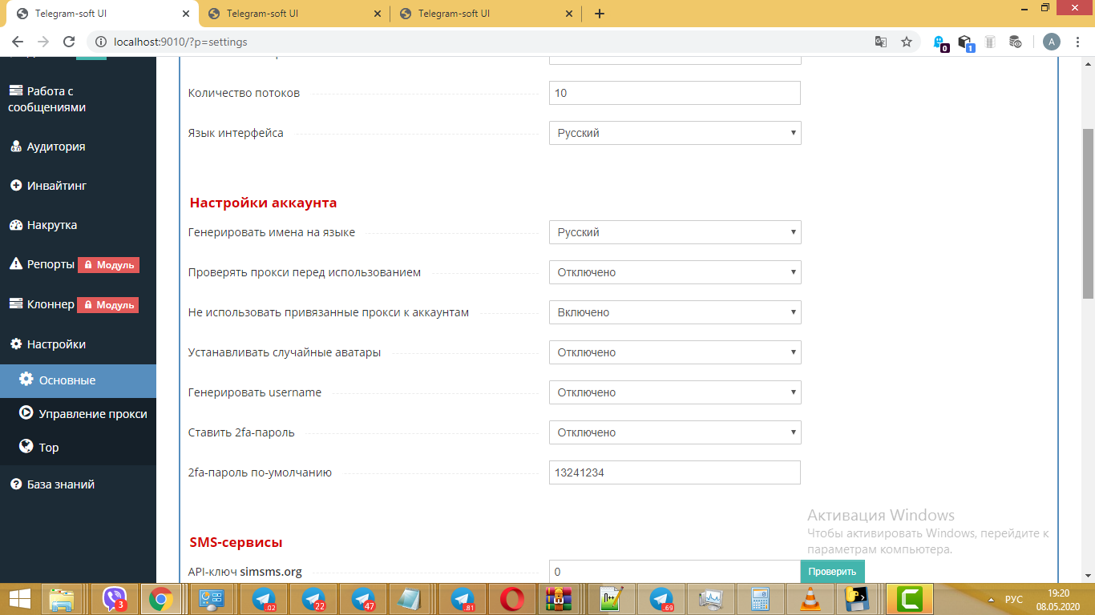Open the database-with-eye extension icon
The image size is (1095, 615).
click(x=1015, y=42)
